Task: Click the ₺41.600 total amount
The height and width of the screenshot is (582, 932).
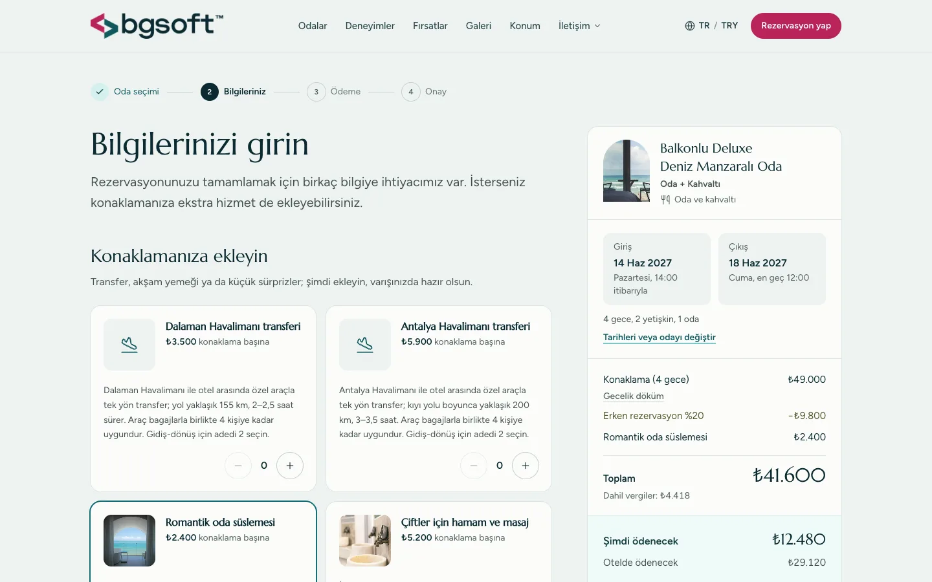Action: [x=789, y=476]
